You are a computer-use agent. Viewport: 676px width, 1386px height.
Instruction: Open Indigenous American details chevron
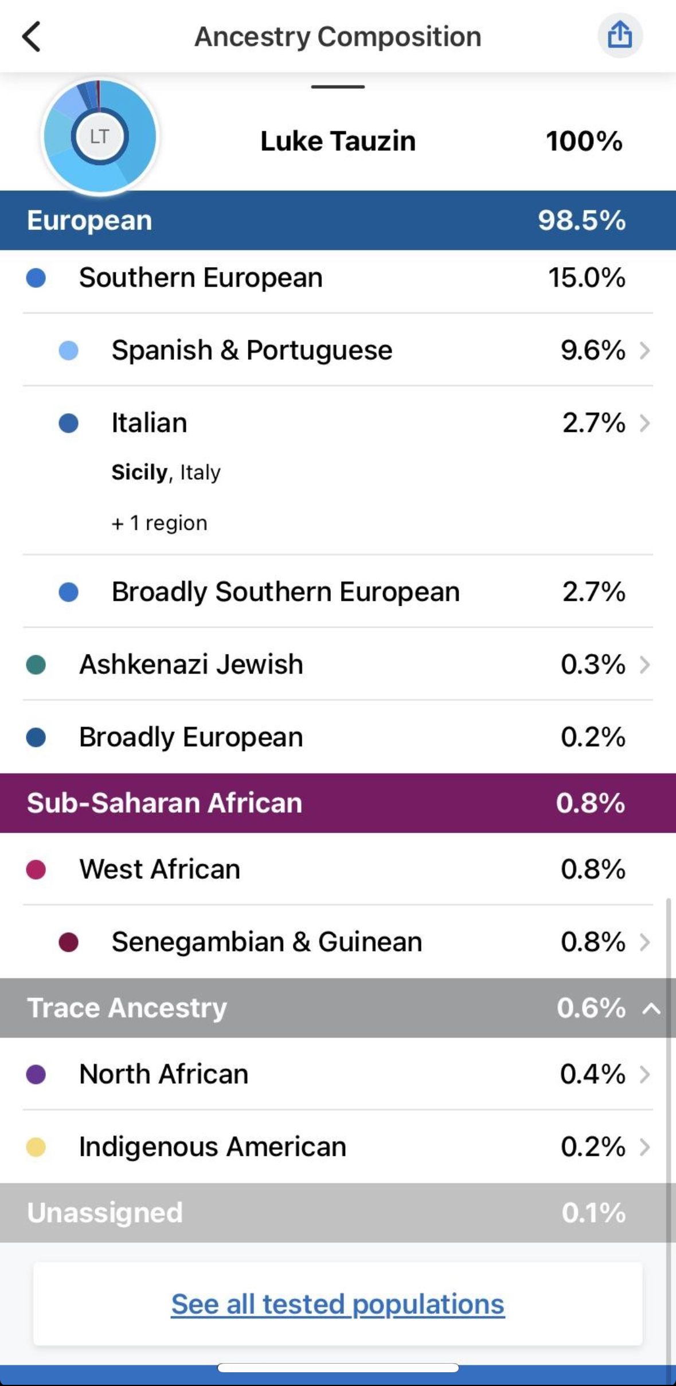click(645, 1147)
